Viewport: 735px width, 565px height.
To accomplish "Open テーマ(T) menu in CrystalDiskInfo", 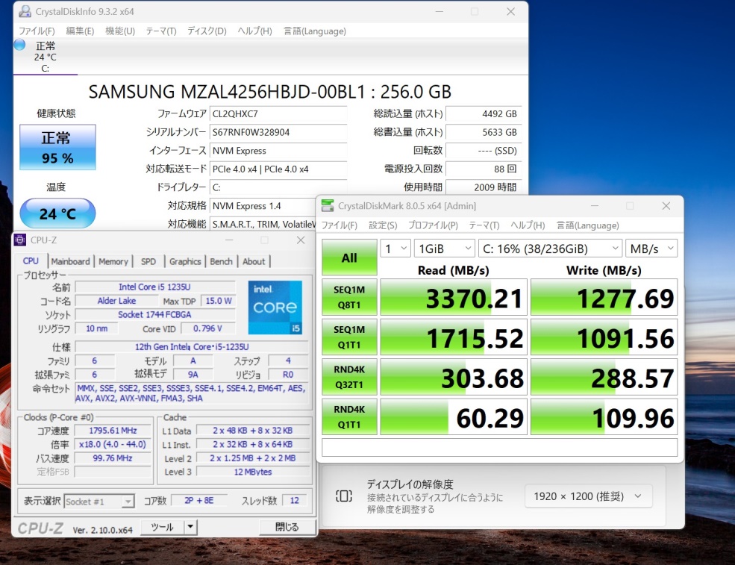I will pyautogui.click(x=160, y=31).
